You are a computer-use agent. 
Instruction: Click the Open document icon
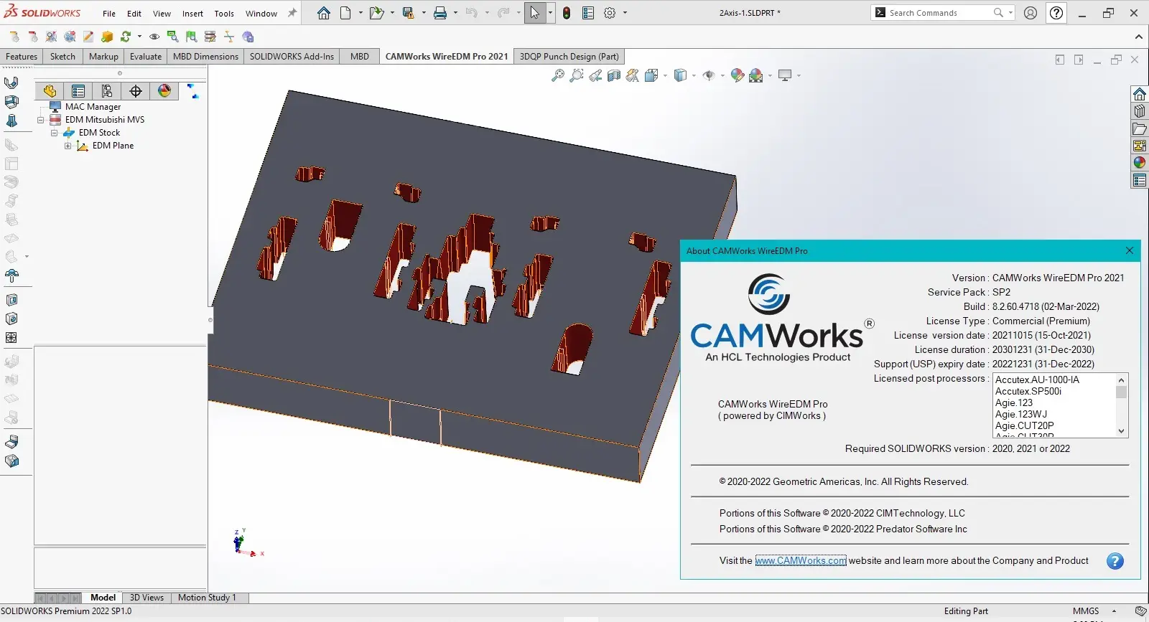[376, 13]
